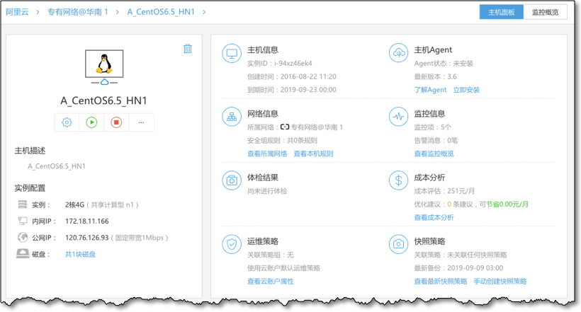The image size is (581, 312).
Task: Click the 立即安装 link
Action: coord(466,90)
